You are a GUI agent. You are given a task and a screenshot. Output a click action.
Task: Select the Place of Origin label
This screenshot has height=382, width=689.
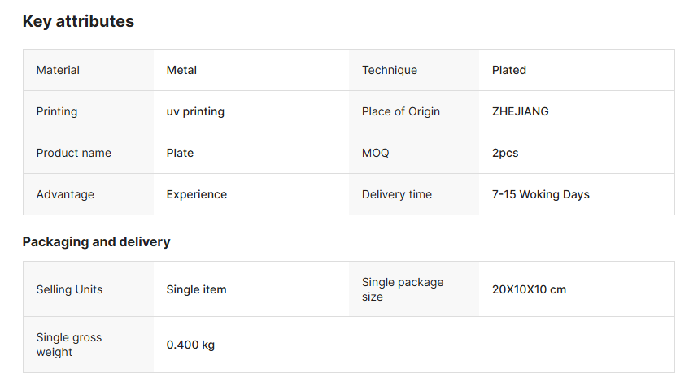[x=401, y=112]
